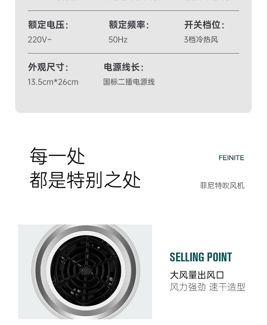The width and height of the screenshot is (267, 325).
Task: Select the 50Hz frequency value
Action: 118,40
